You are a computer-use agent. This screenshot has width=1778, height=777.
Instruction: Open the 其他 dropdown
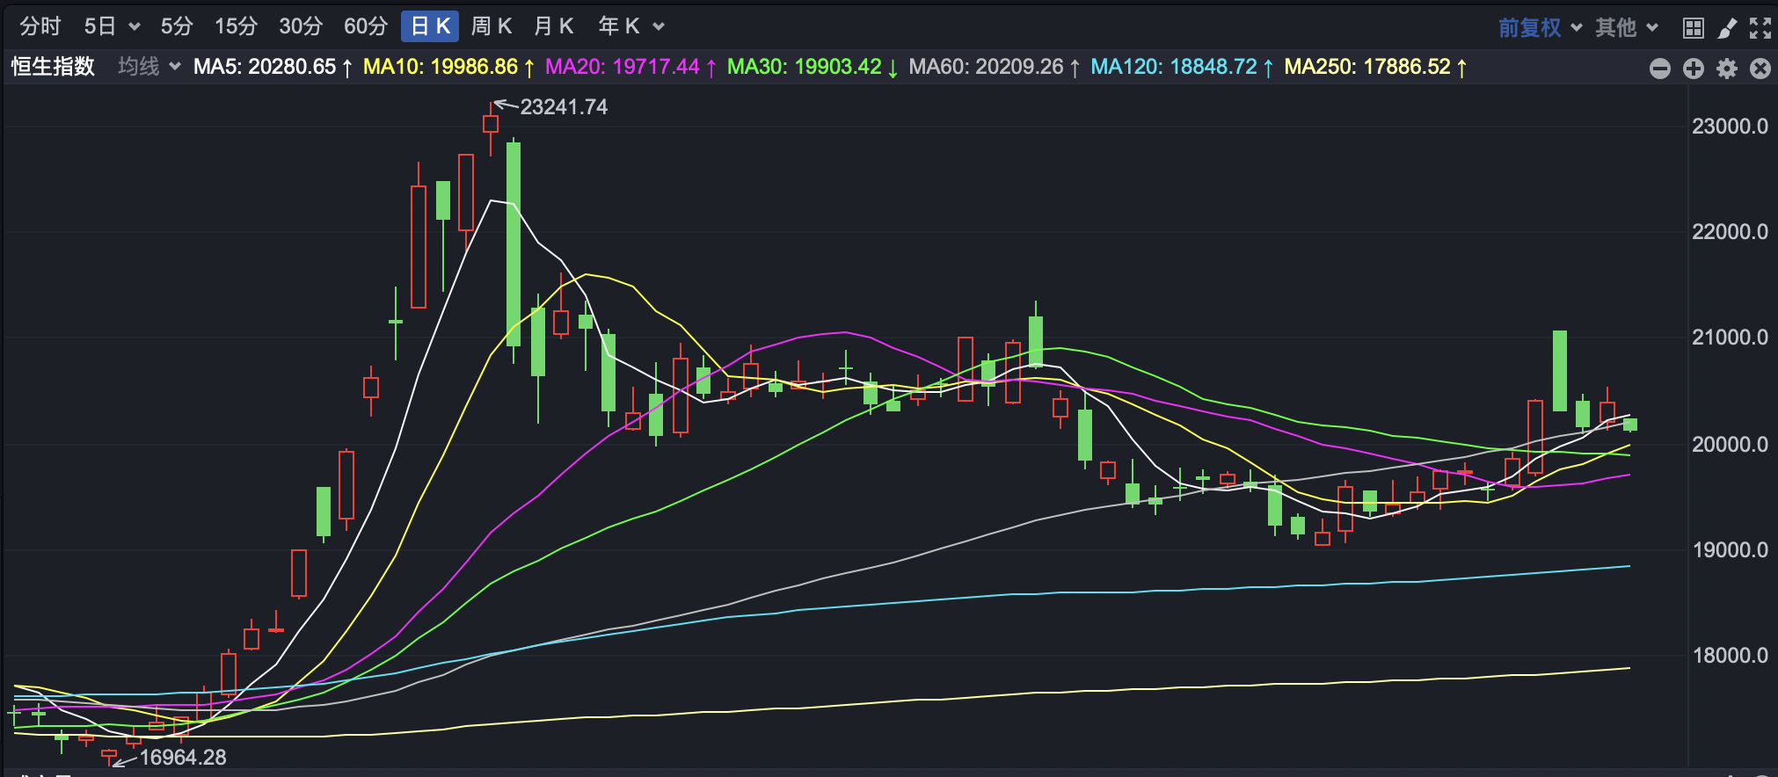click(x=1627, y=28)
